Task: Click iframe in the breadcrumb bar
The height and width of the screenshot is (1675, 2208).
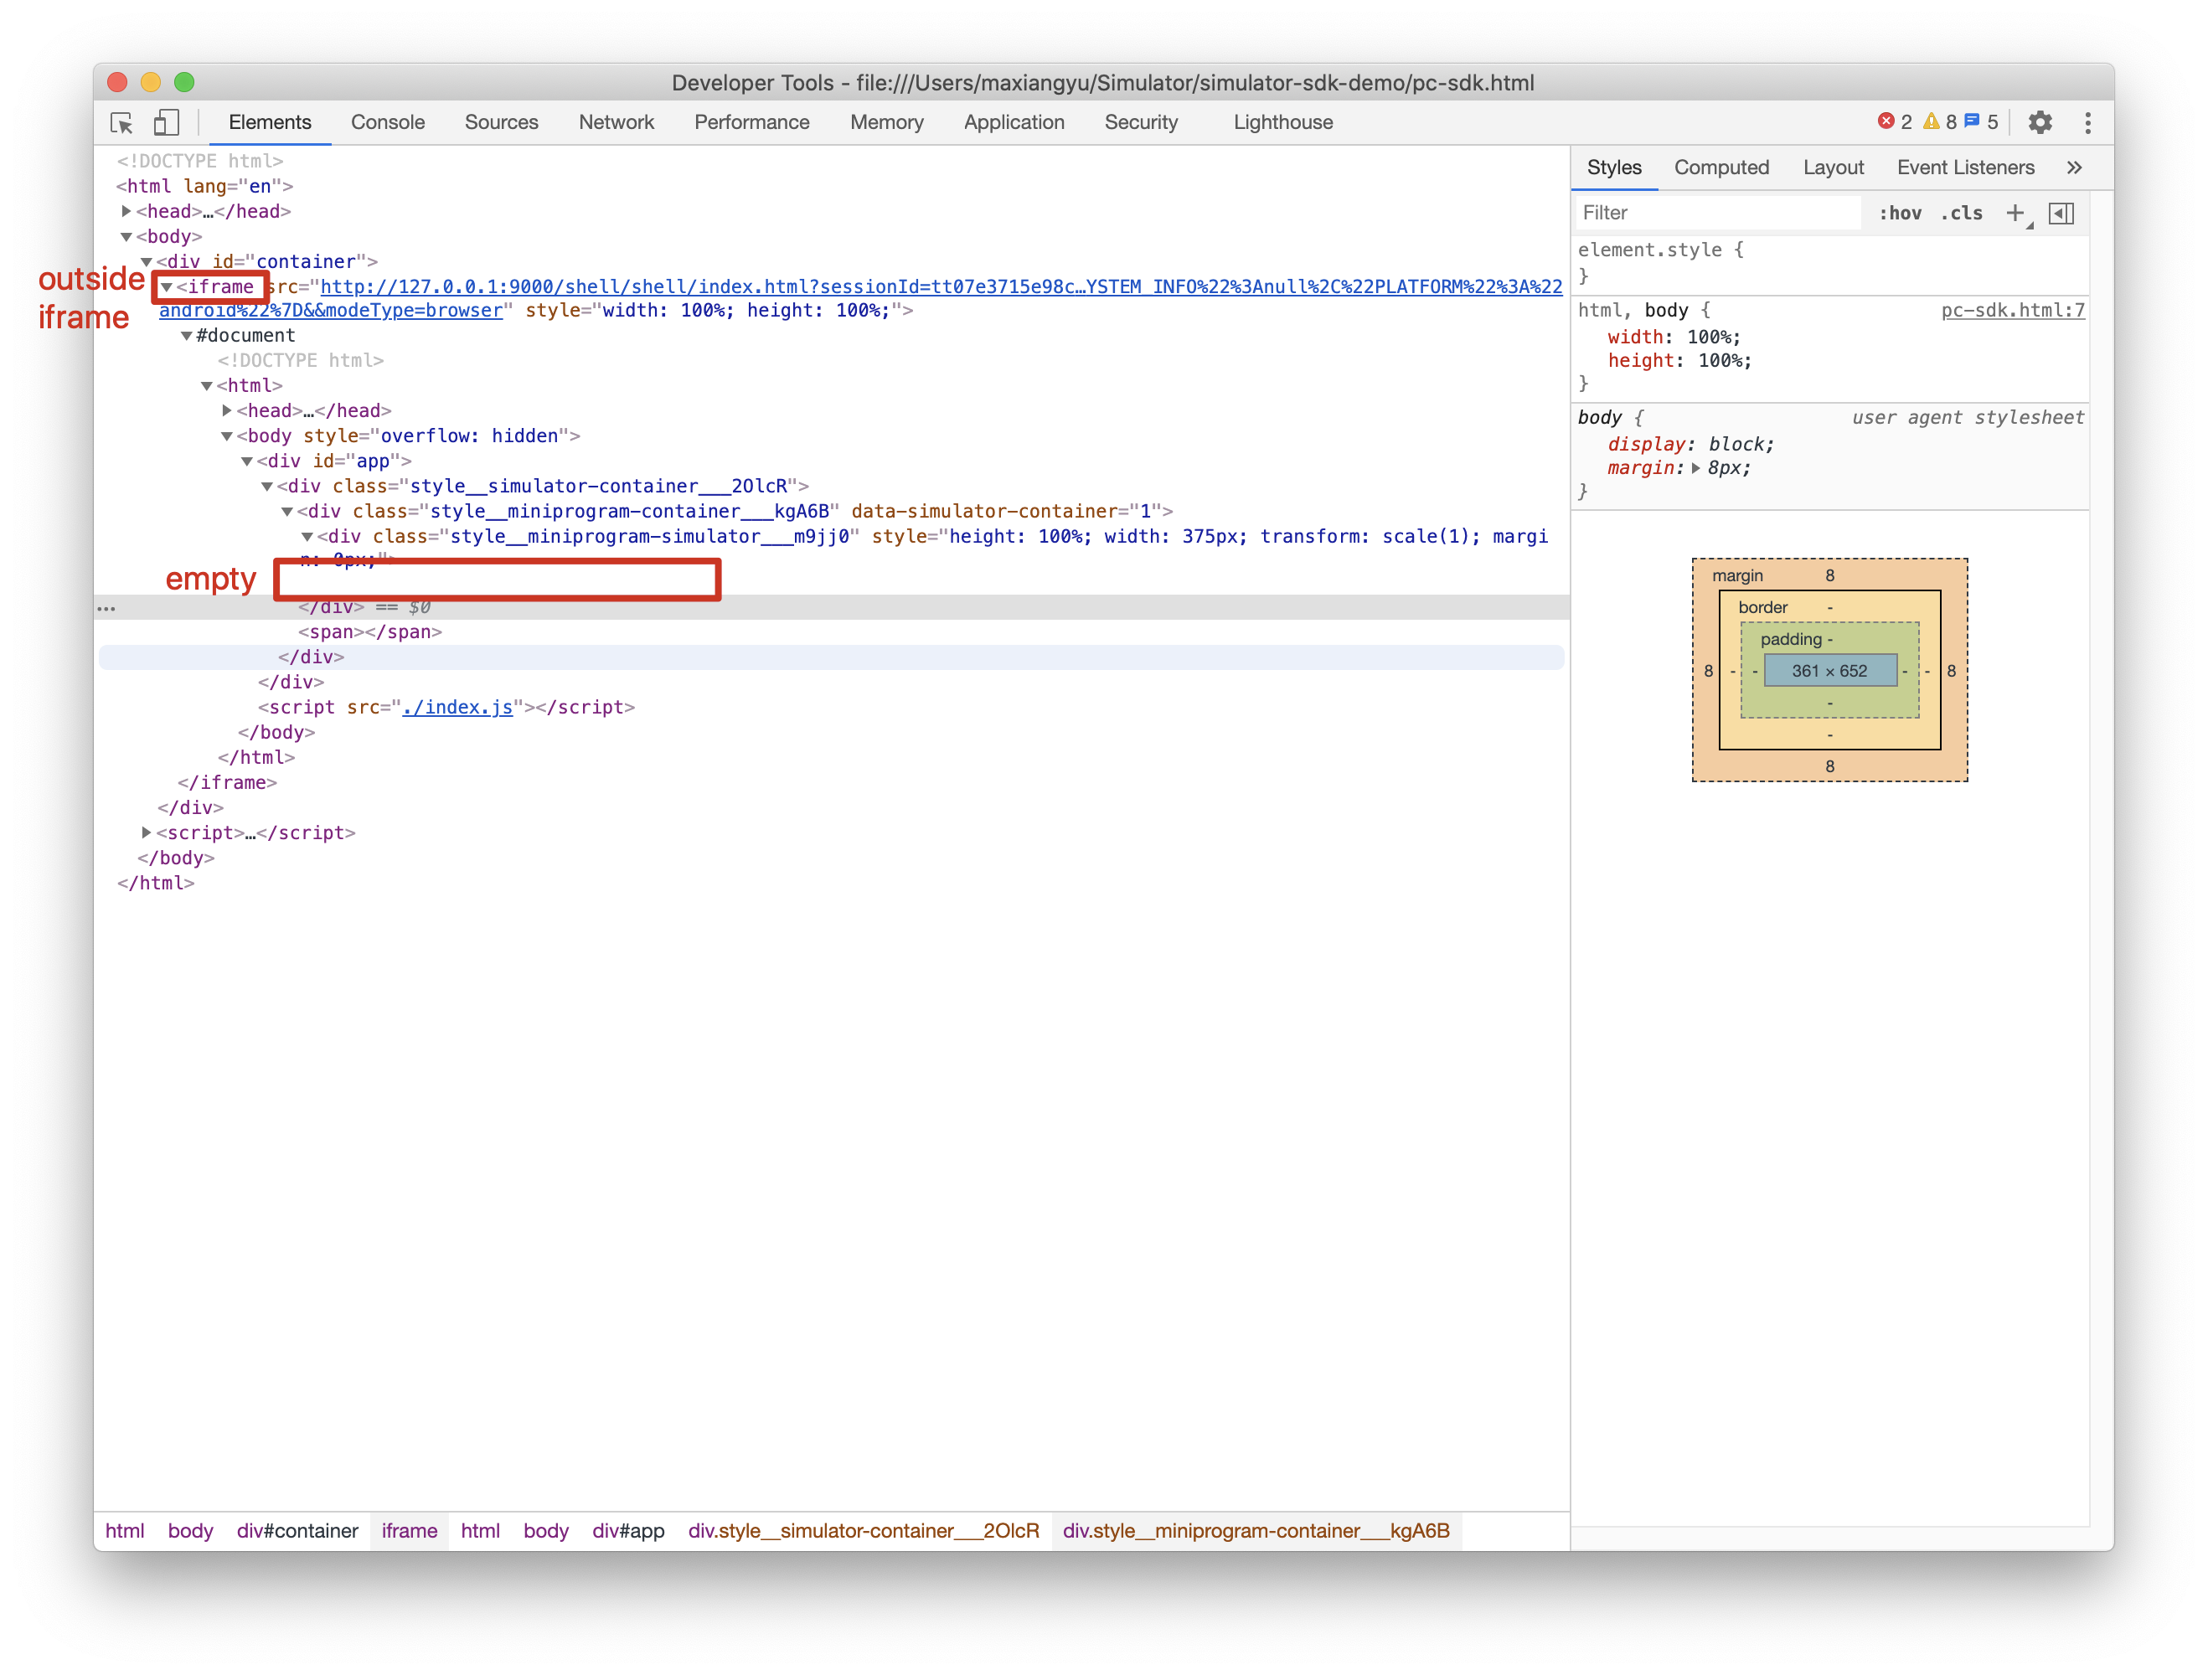Action: click(x=410, y=1531)
